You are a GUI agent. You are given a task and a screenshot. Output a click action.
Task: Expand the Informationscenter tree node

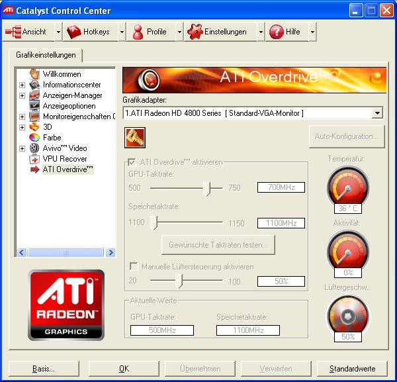tap(22, 85)
